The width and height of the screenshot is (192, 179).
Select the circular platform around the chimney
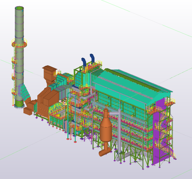tap(19, 43)
